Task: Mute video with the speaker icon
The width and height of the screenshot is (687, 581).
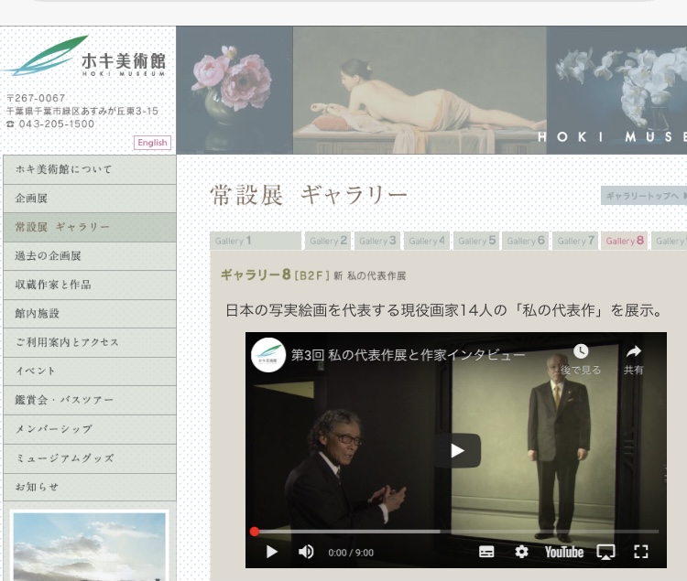Action: [306, 552]
